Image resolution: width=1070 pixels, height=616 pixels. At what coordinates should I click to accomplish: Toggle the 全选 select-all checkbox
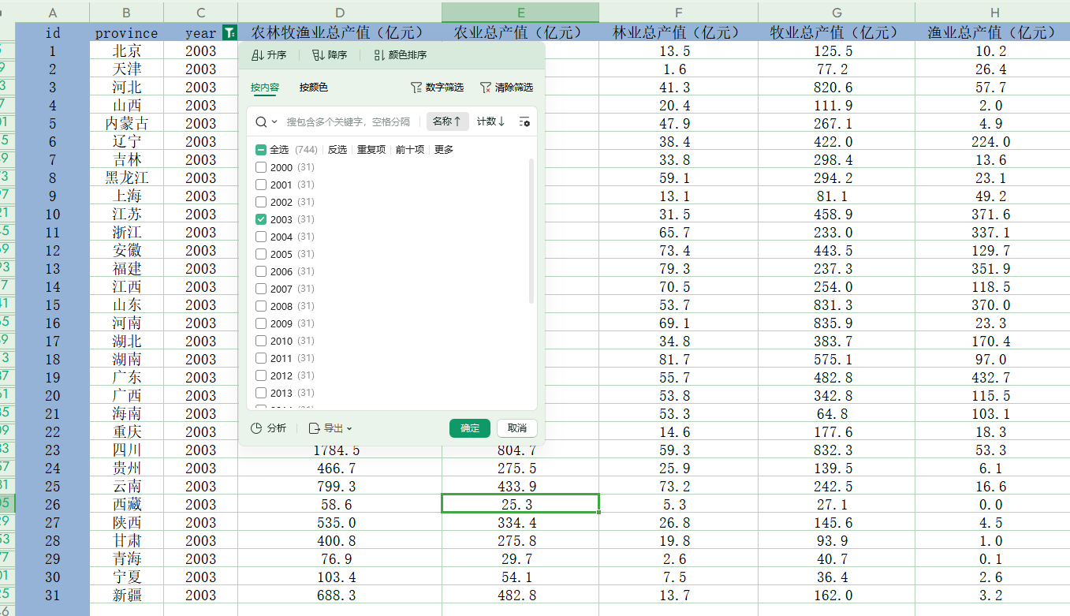click(x=261, y=150)
